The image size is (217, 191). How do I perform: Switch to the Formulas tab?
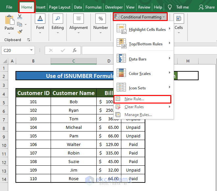click(x=93, y=7)
